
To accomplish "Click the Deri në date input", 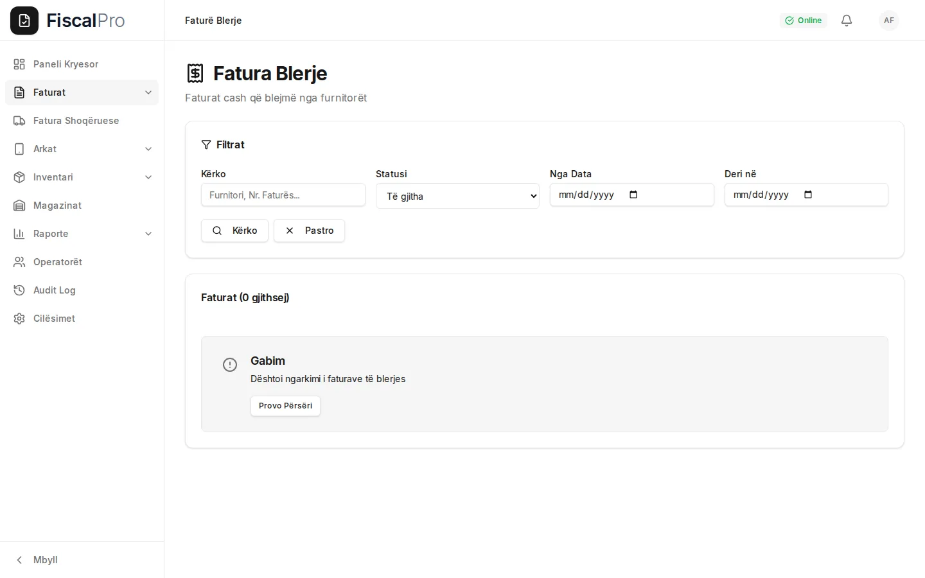I will pyautogui.click(x=806, y=195).
